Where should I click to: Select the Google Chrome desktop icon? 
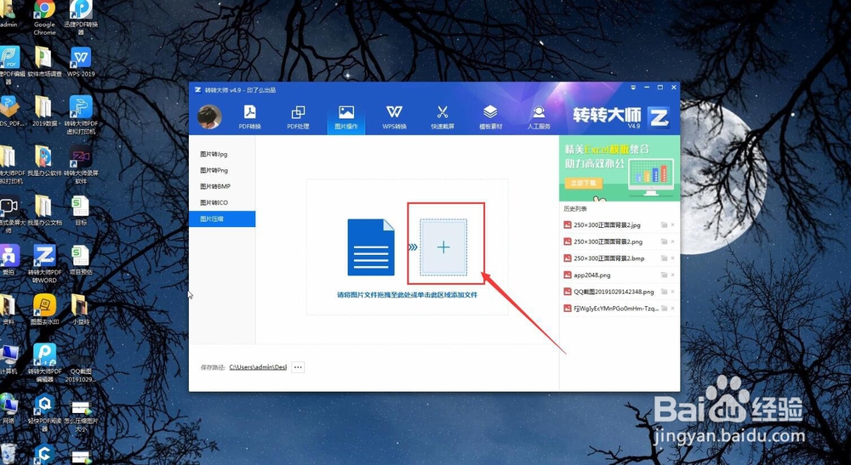[x=44, y=17]
